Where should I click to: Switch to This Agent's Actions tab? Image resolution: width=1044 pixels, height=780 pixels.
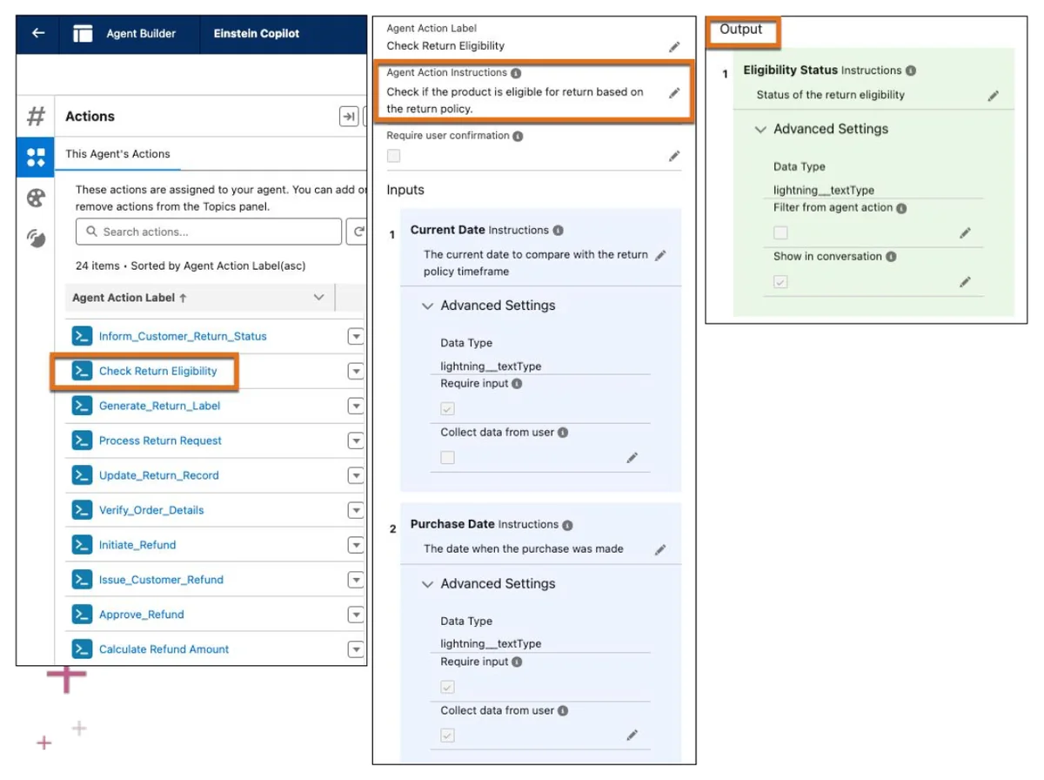pyautogui.click(x=117, y=154)
